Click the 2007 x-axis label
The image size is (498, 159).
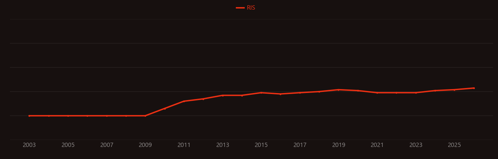pyautogui.click(x=107, y=145)
